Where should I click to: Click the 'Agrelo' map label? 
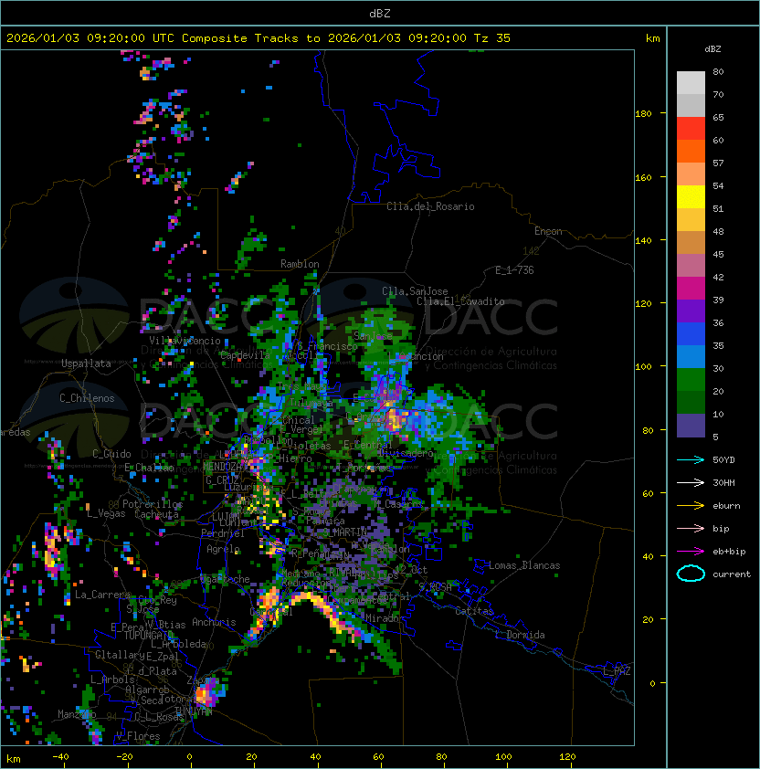(x=223, y=549)
